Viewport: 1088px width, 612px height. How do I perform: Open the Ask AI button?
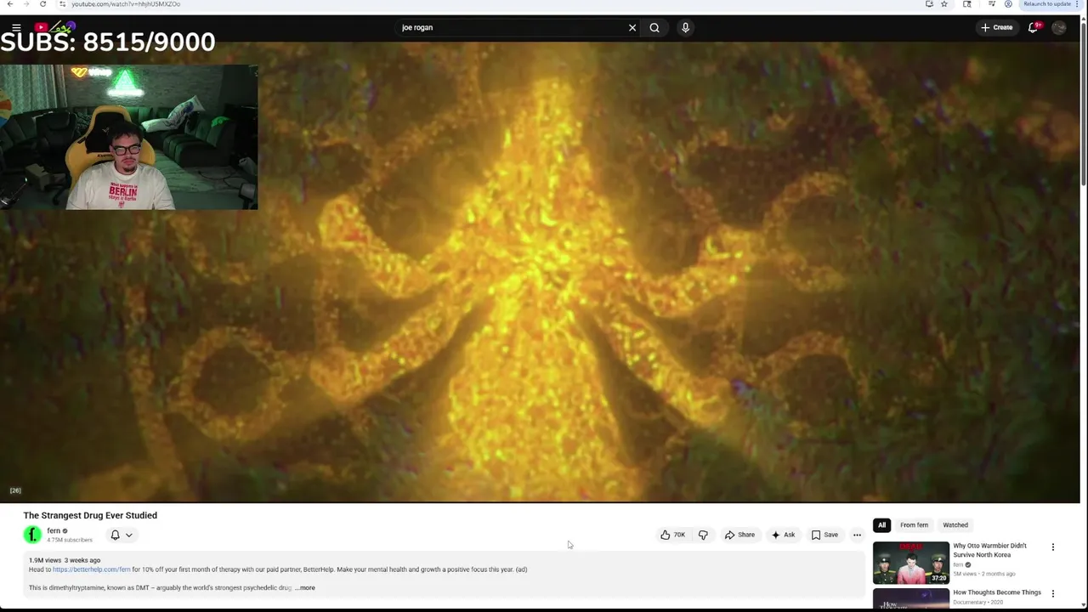point(783,535)
